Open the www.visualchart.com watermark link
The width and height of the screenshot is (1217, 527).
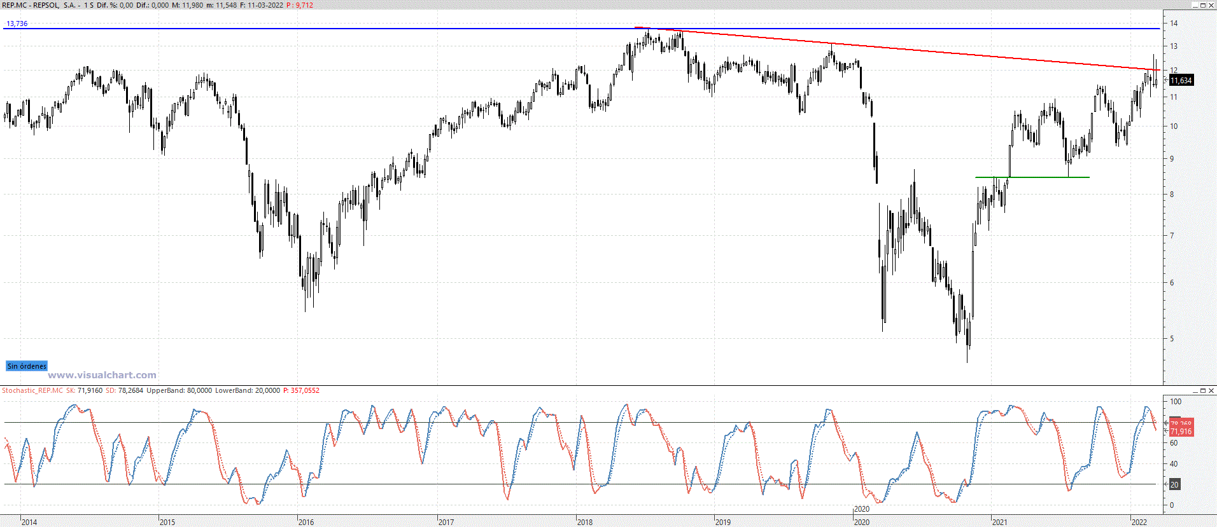(x=102, y=375)
